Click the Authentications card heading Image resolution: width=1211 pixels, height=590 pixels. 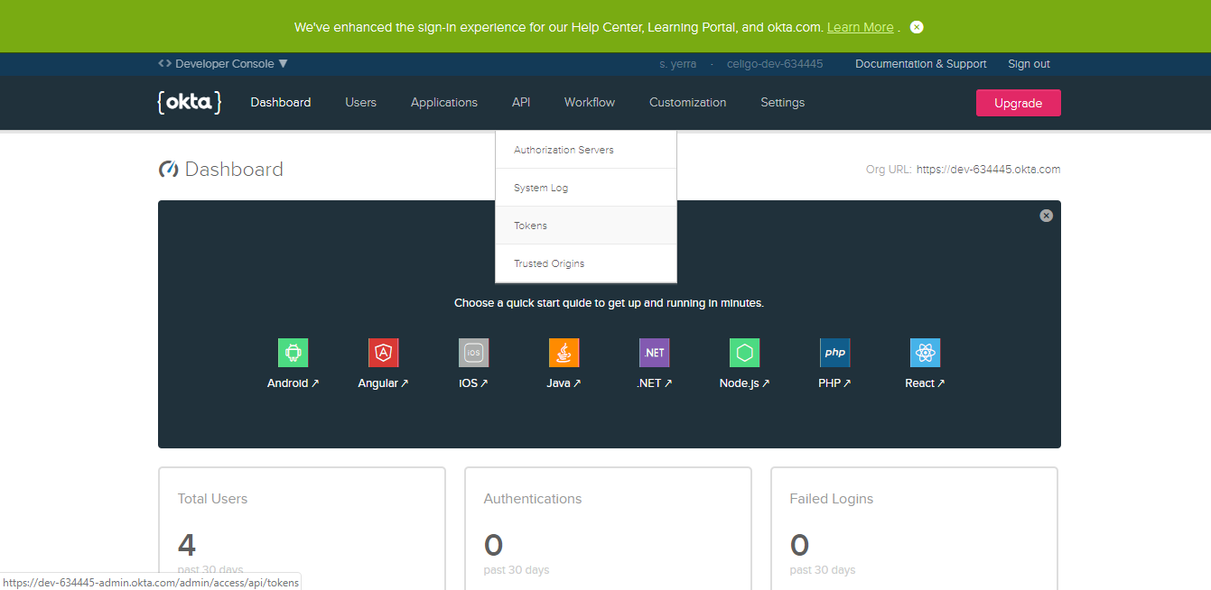click(533, 499)
